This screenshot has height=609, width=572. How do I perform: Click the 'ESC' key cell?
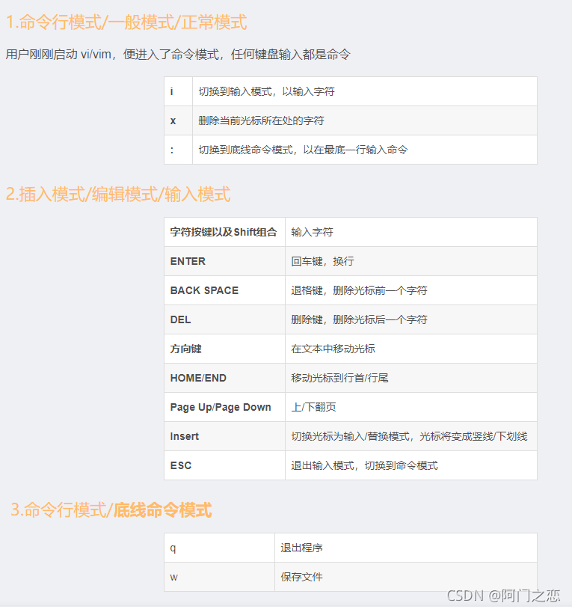click(224, 465)
